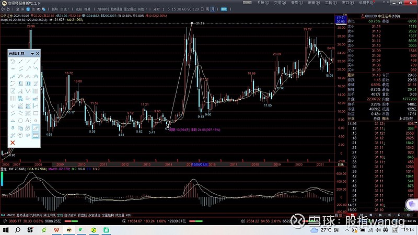The image size is (418, 235).
Task: Click the 选股 toolbar button
Action: [79, 9]
